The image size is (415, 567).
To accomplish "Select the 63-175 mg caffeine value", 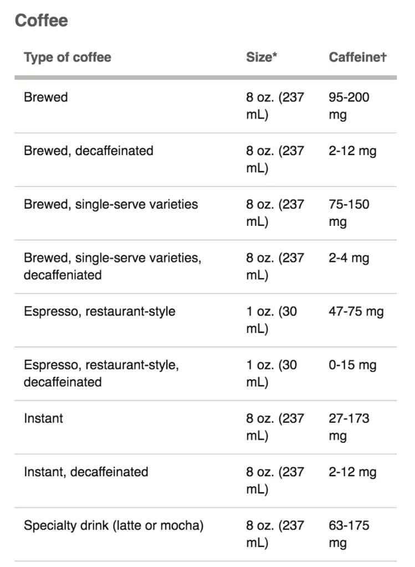I will click(349, 534).
